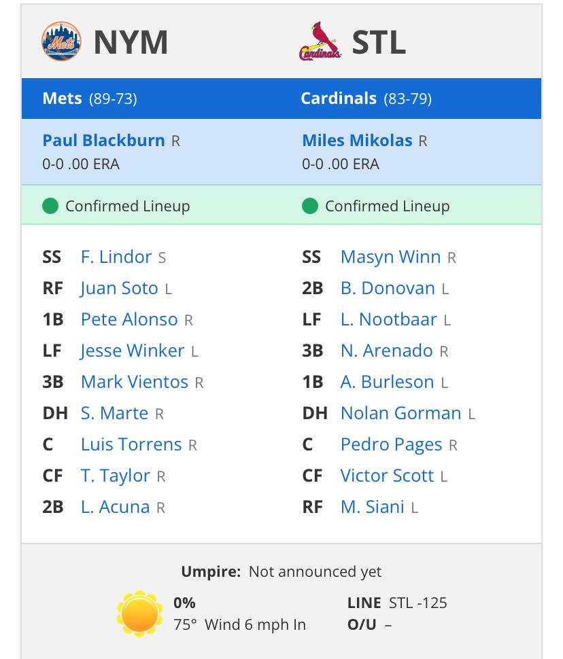
Task: Open Mark Vientos player page
Action: [x=134, y=382]
